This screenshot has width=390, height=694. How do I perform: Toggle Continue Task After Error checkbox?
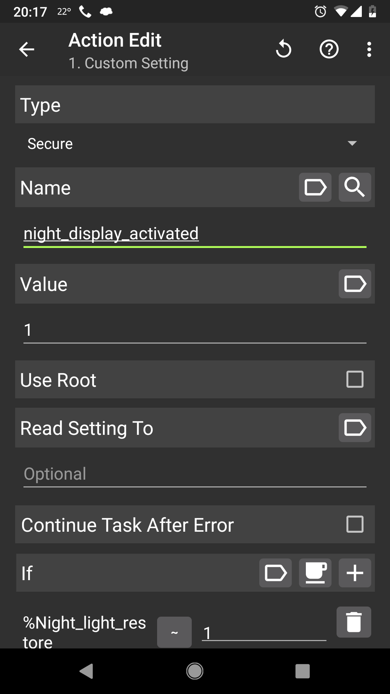355,524
